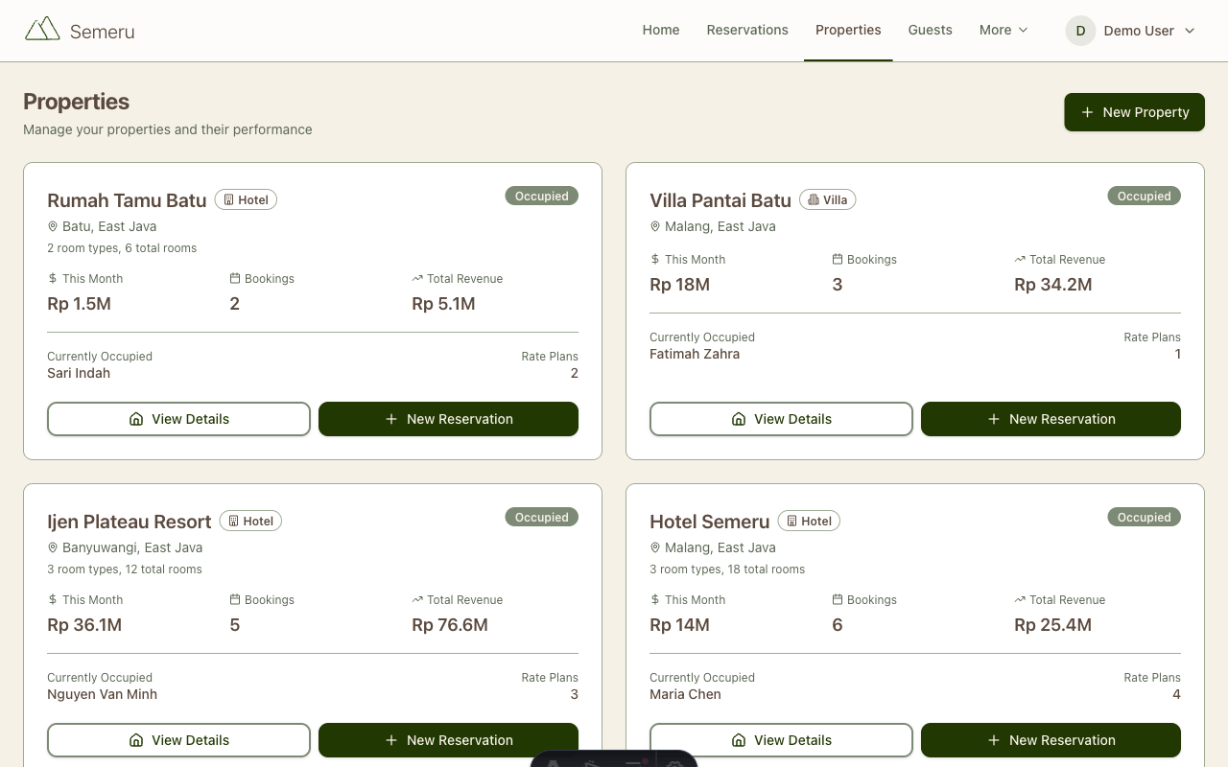Image resolution: width=1228 pixels, height=767 pixels.
Task: Open the Reservations tab
Action: (747, 31)
